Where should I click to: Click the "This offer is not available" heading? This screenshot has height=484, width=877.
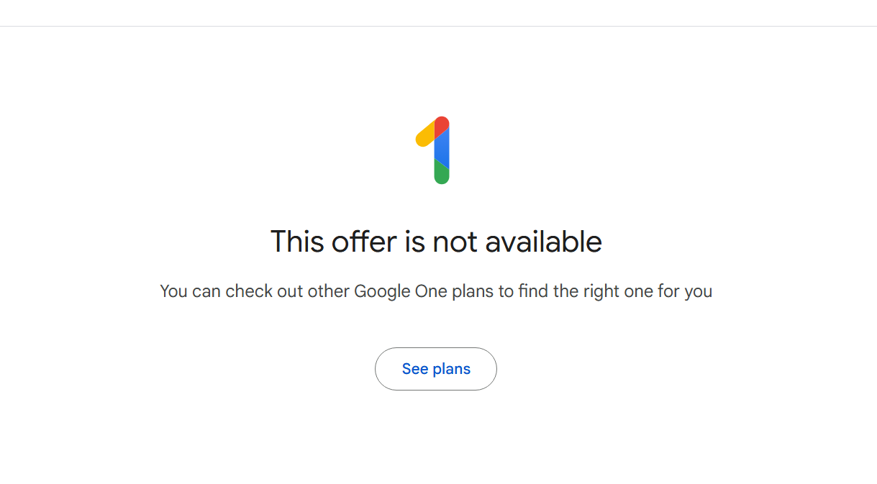tap(436, 242)
